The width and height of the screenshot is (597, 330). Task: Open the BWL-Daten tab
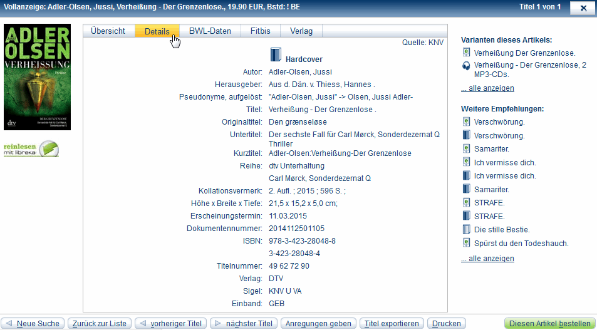tap(210, 31)
